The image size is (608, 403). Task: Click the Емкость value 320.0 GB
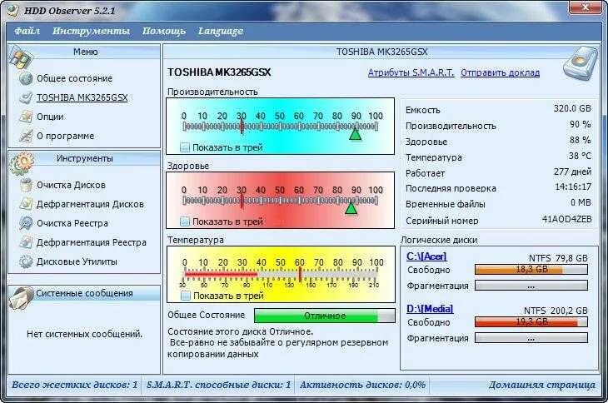(572, 108)
